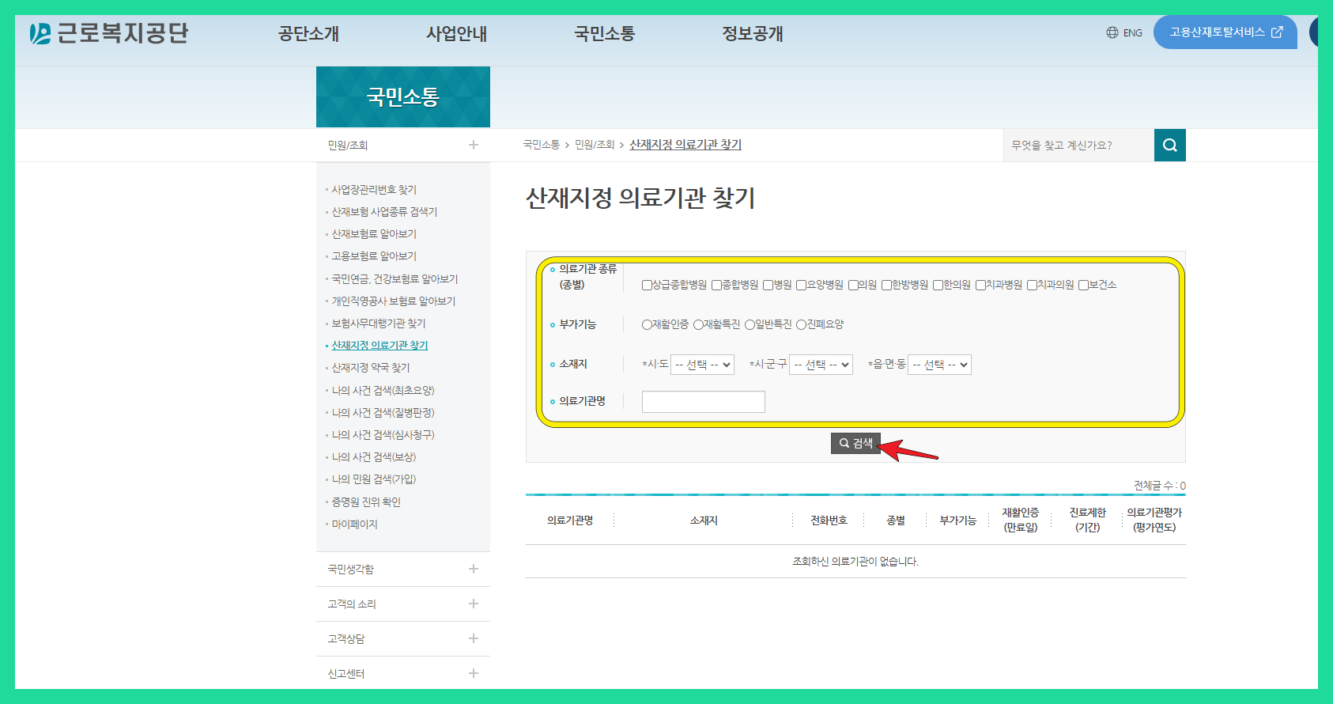Viewport: 1333px width, 704px height.
Task: Click the globe ENG language icon
Action: [x=1123, y=32]
